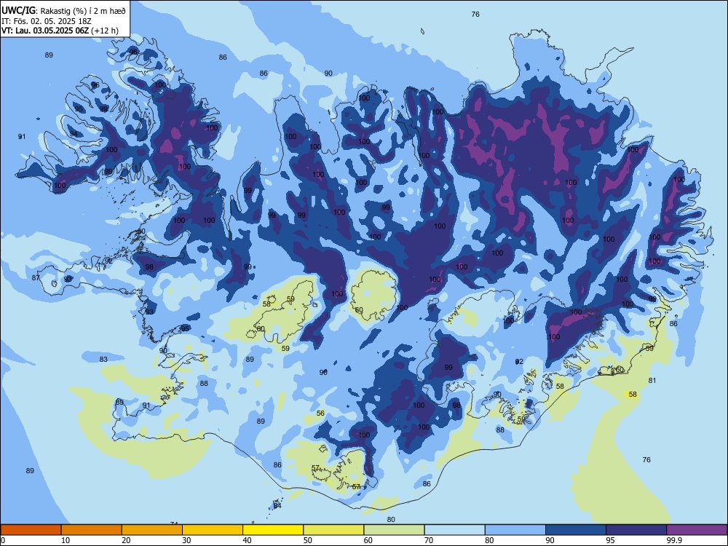
Task: Click the "30" label under the color scale
Action: click(186, 540)
